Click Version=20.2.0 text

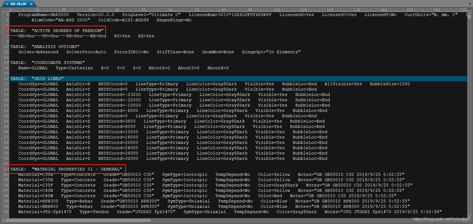(x=96, y=15)
